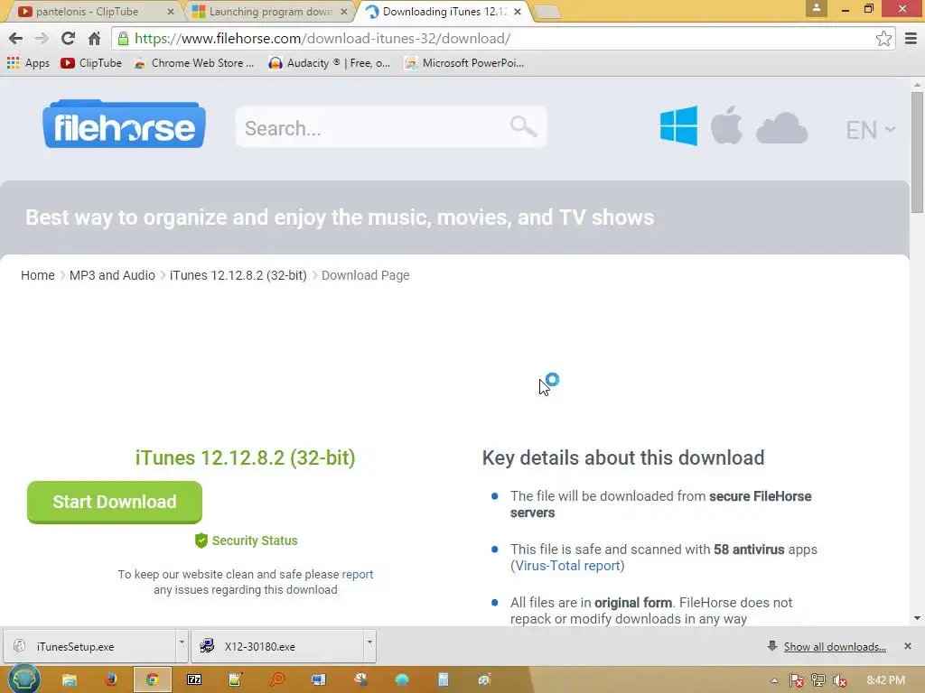
Task: Show hidden system tray icons
Action: tap(774, 681)
